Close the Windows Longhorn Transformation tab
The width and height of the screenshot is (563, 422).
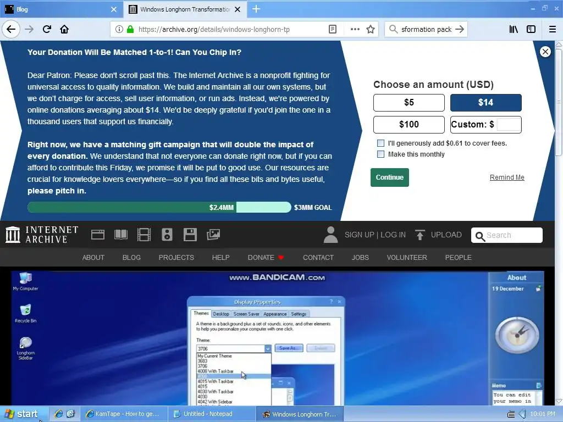coord(238,9)
